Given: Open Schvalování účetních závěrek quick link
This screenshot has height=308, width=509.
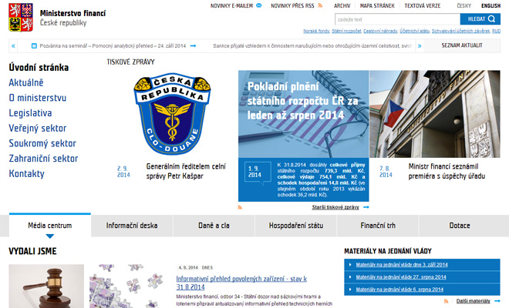Looking at the screenshot, I should click(460, 31).
